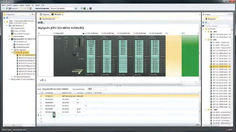Switch to the Allgemein tab
This screenshot has width=236, height=132.
pos(45,14)
